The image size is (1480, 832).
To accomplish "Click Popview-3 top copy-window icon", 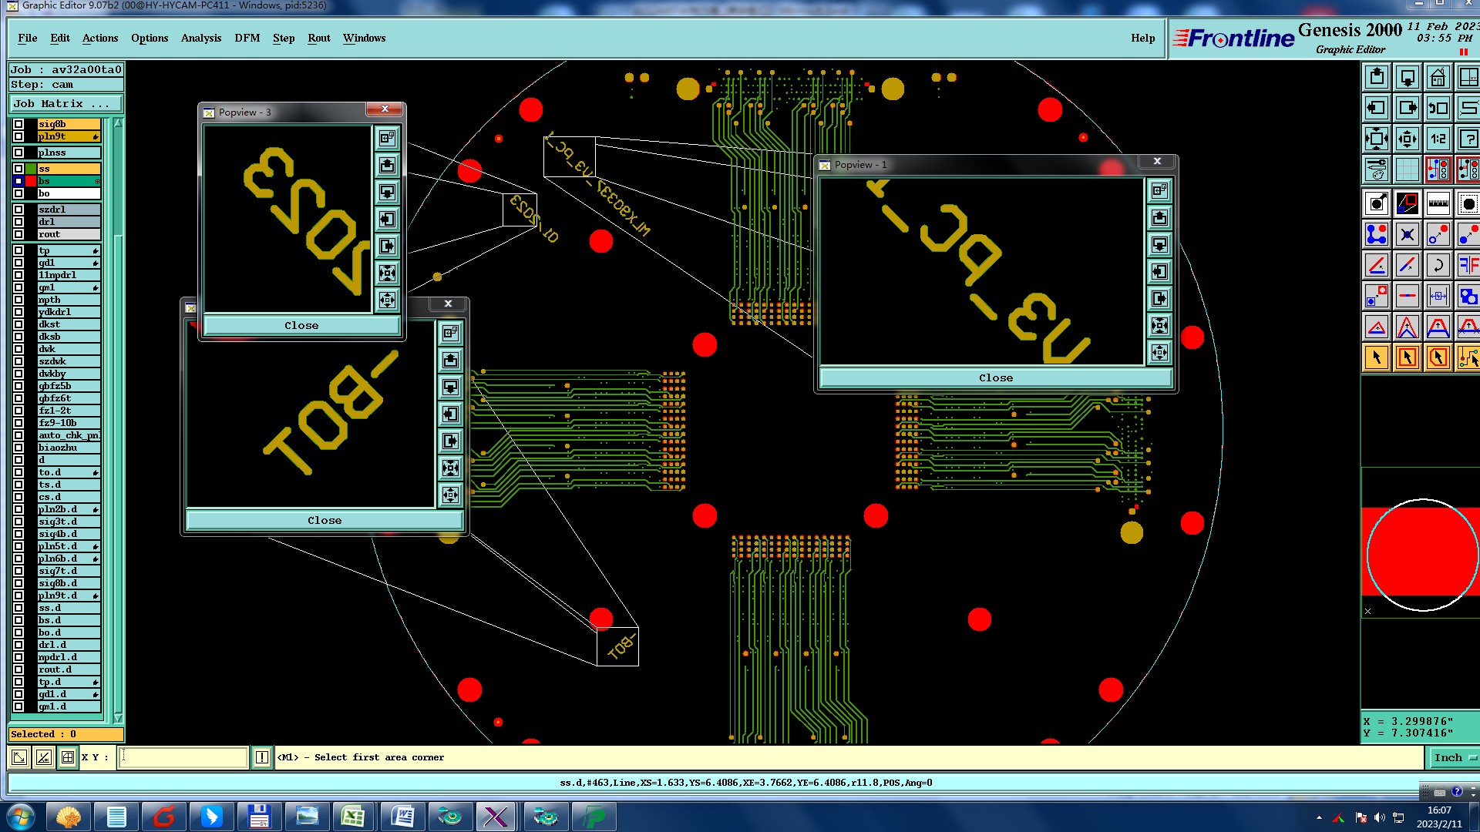I will pos(387,138).
